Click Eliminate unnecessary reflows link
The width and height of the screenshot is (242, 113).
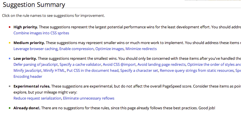point(88,98)
